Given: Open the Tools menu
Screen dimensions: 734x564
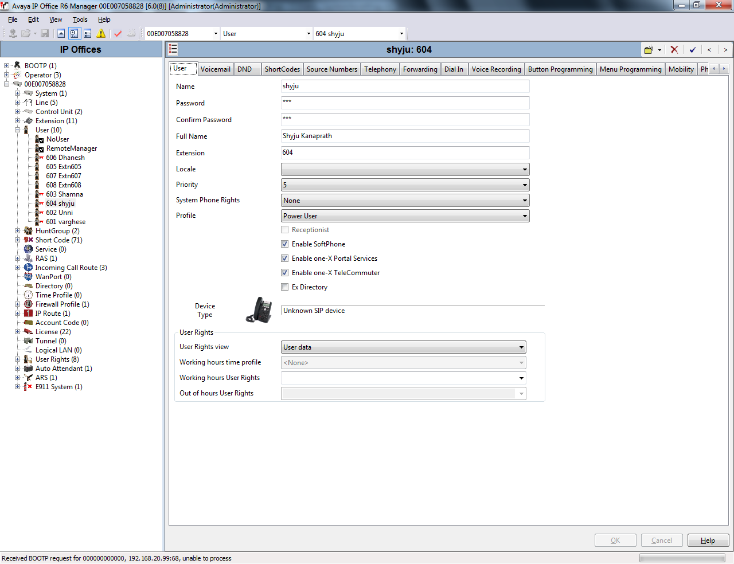Looking at the screenshot, I should [80, 19].
